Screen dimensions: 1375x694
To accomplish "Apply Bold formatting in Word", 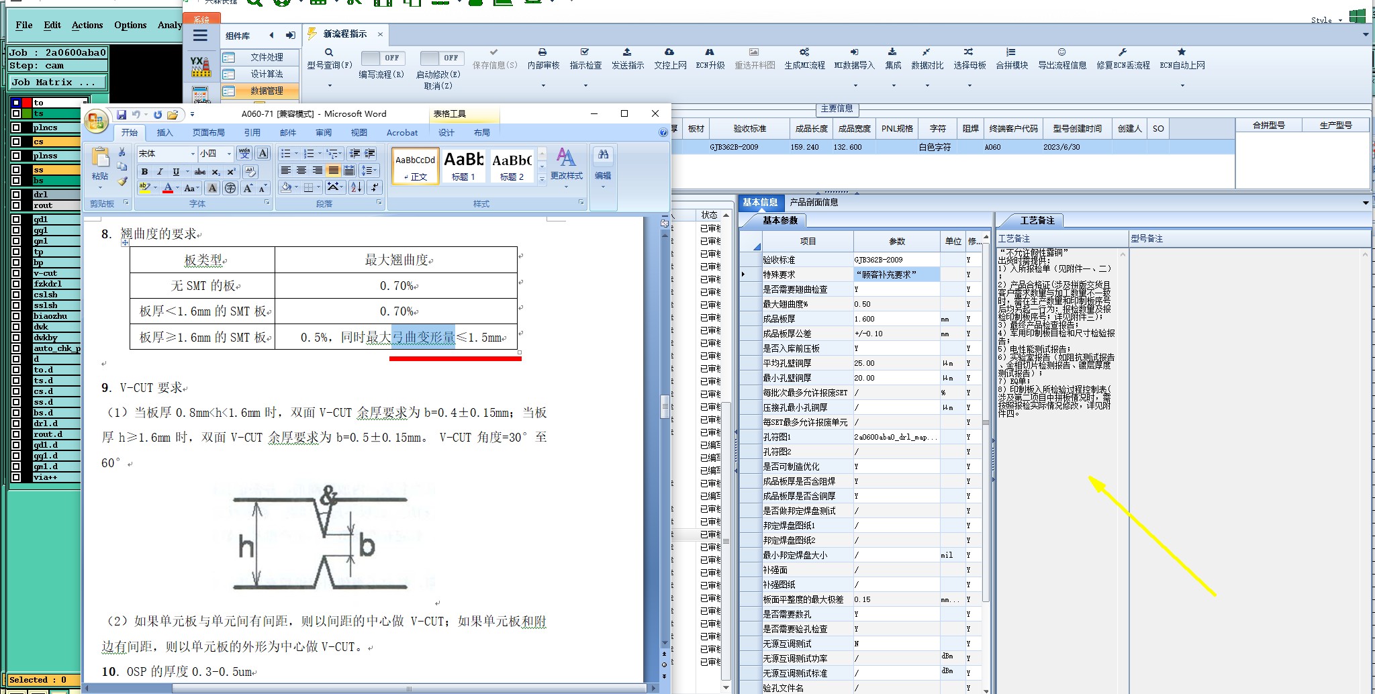I will point(144,172).
